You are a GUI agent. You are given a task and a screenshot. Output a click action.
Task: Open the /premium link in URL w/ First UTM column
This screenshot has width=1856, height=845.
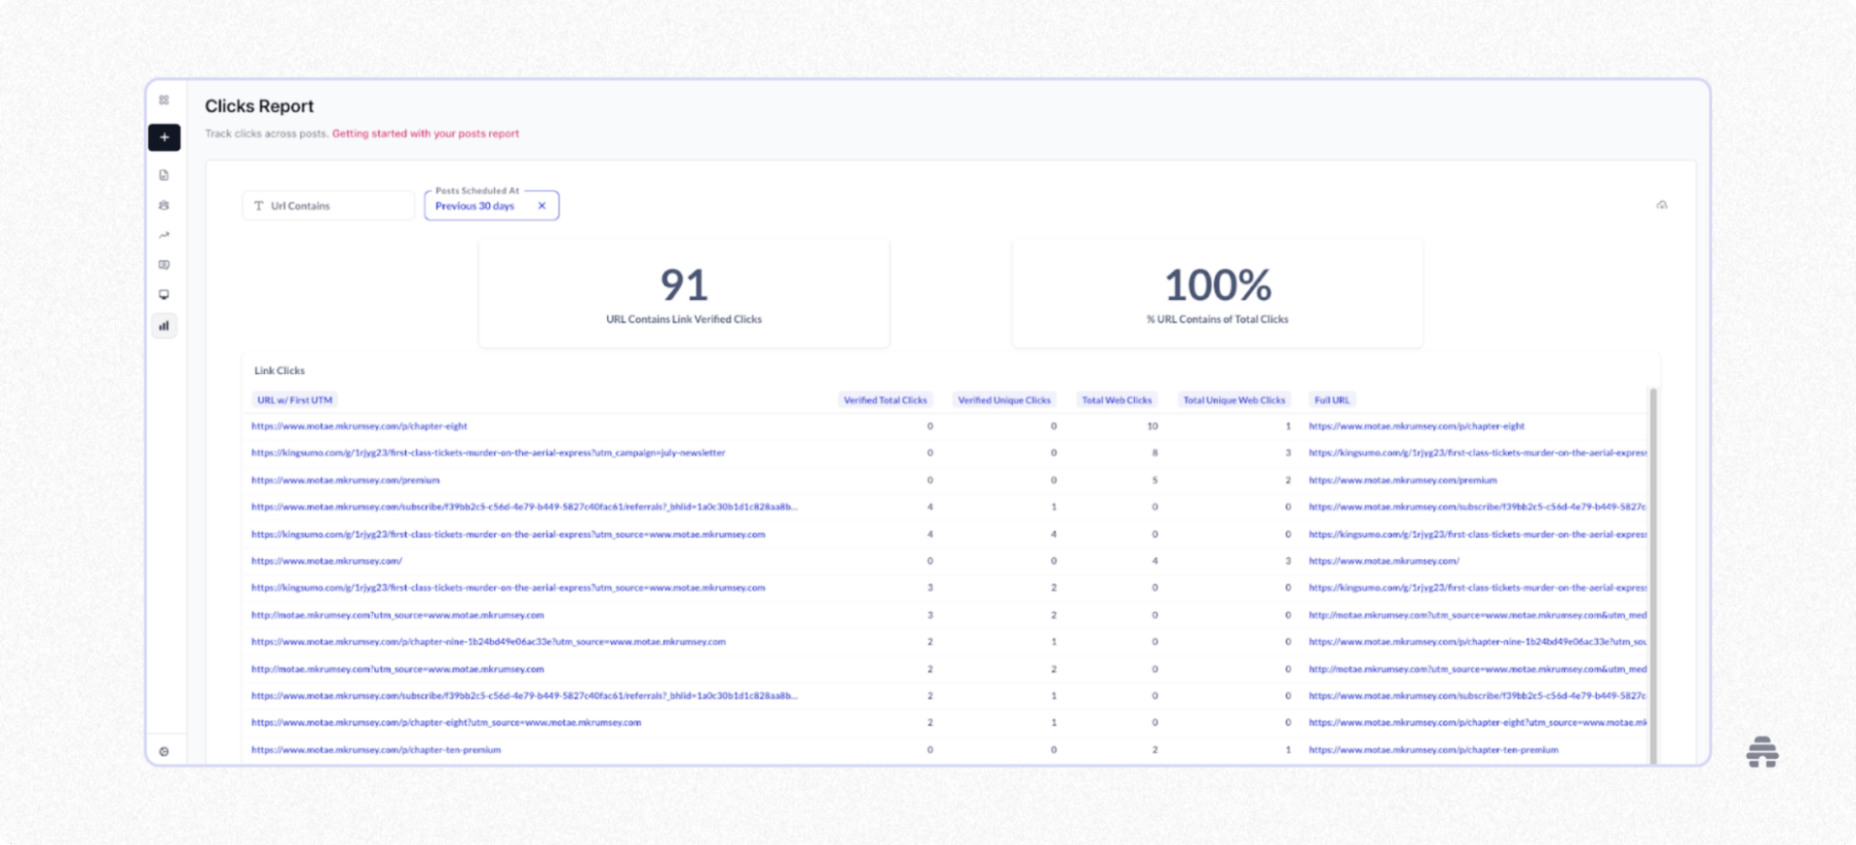[x=346, y=481]
